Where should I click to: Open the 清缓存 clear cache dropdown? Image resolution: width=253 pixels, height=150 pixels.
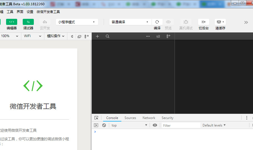click(220, 22)
